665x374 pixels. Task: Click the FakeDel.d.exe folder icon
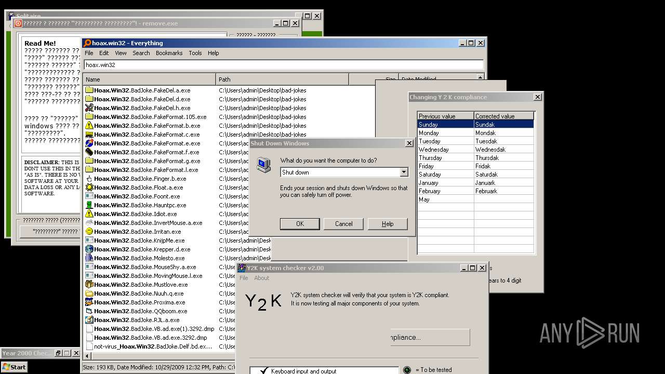89,99
